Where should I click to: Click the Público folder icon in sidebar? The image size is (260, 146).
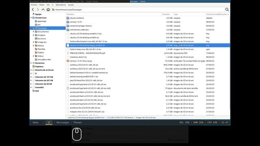36,52
